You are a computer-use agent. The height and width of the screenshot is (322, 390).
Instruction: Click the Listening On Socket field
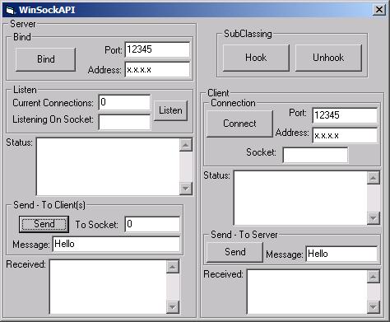tap(124, 122)
